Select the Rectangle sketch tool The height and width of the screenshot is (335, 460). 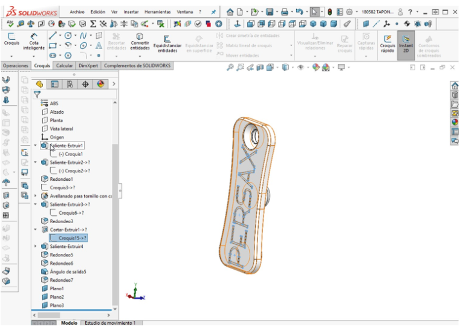(53, 45)
